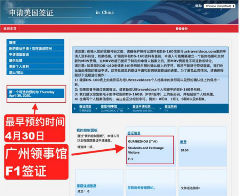Open 家庭详细信息 link
Image resolution: width=239 pixels, height=196 pixels.
point(86,186)
